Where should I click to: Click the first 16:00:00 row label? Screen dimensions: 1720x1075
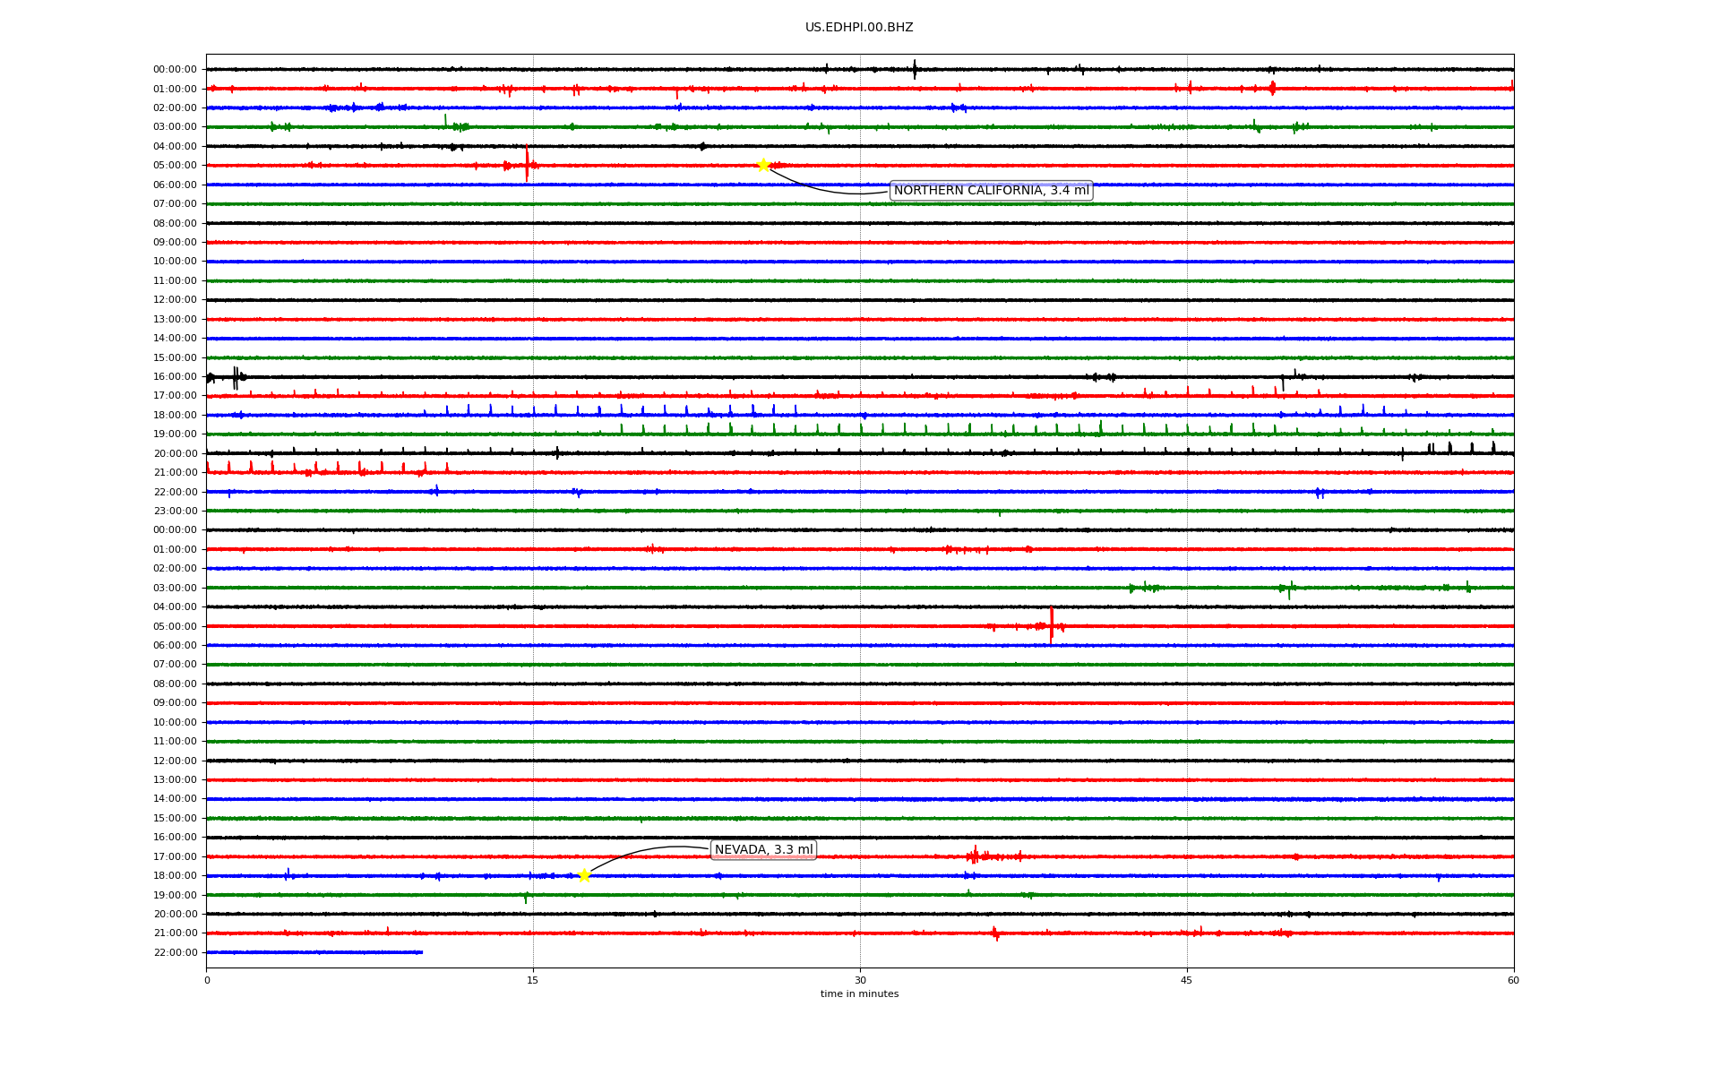coord(175,377)
